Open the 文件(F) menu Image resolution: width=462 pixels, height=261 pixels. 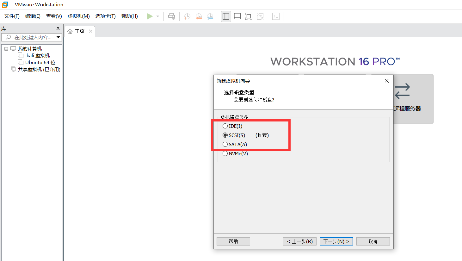tap(12, 16)
